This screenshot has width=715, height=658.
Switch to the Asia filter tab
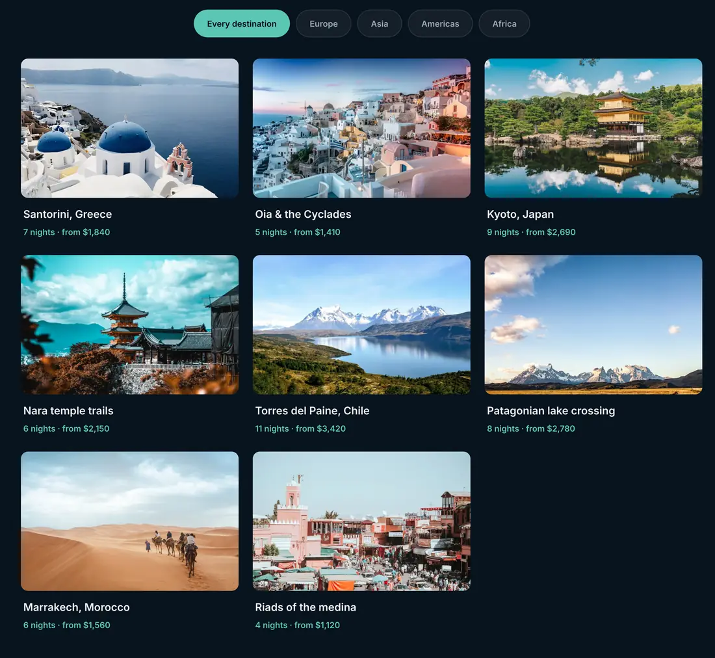[380, 23]
